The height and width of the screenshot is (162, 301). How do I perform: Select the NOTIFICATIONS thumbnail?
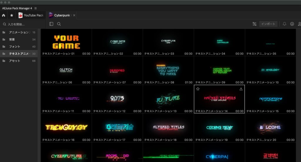(270, 99)
